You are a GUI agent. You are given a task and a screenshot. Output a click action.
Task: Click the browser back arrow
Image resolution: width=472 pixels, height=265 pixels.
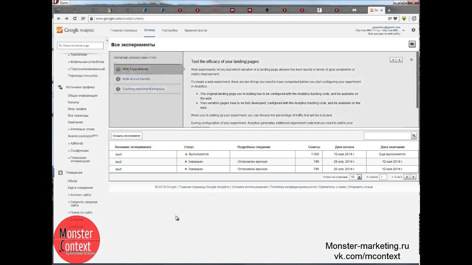click(59, 18)
